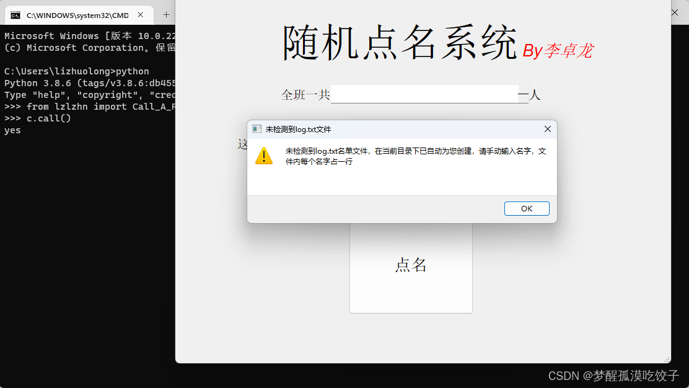This screenshot has width=689, height=388.
Task: Click the dialog title text 未检测到log.txt文件
Action: (x=298, y=130)
